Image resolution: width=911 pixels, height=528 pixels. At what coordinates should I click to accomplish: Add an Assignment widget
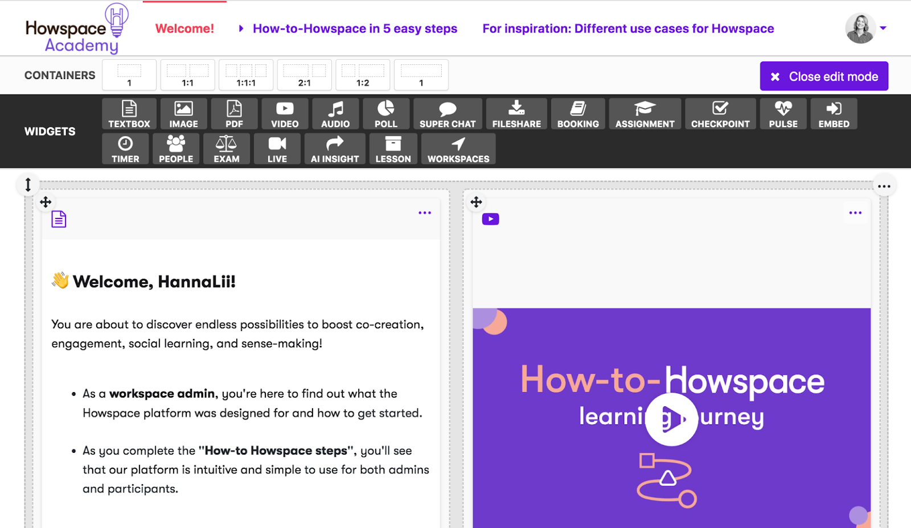pos(645,114)
